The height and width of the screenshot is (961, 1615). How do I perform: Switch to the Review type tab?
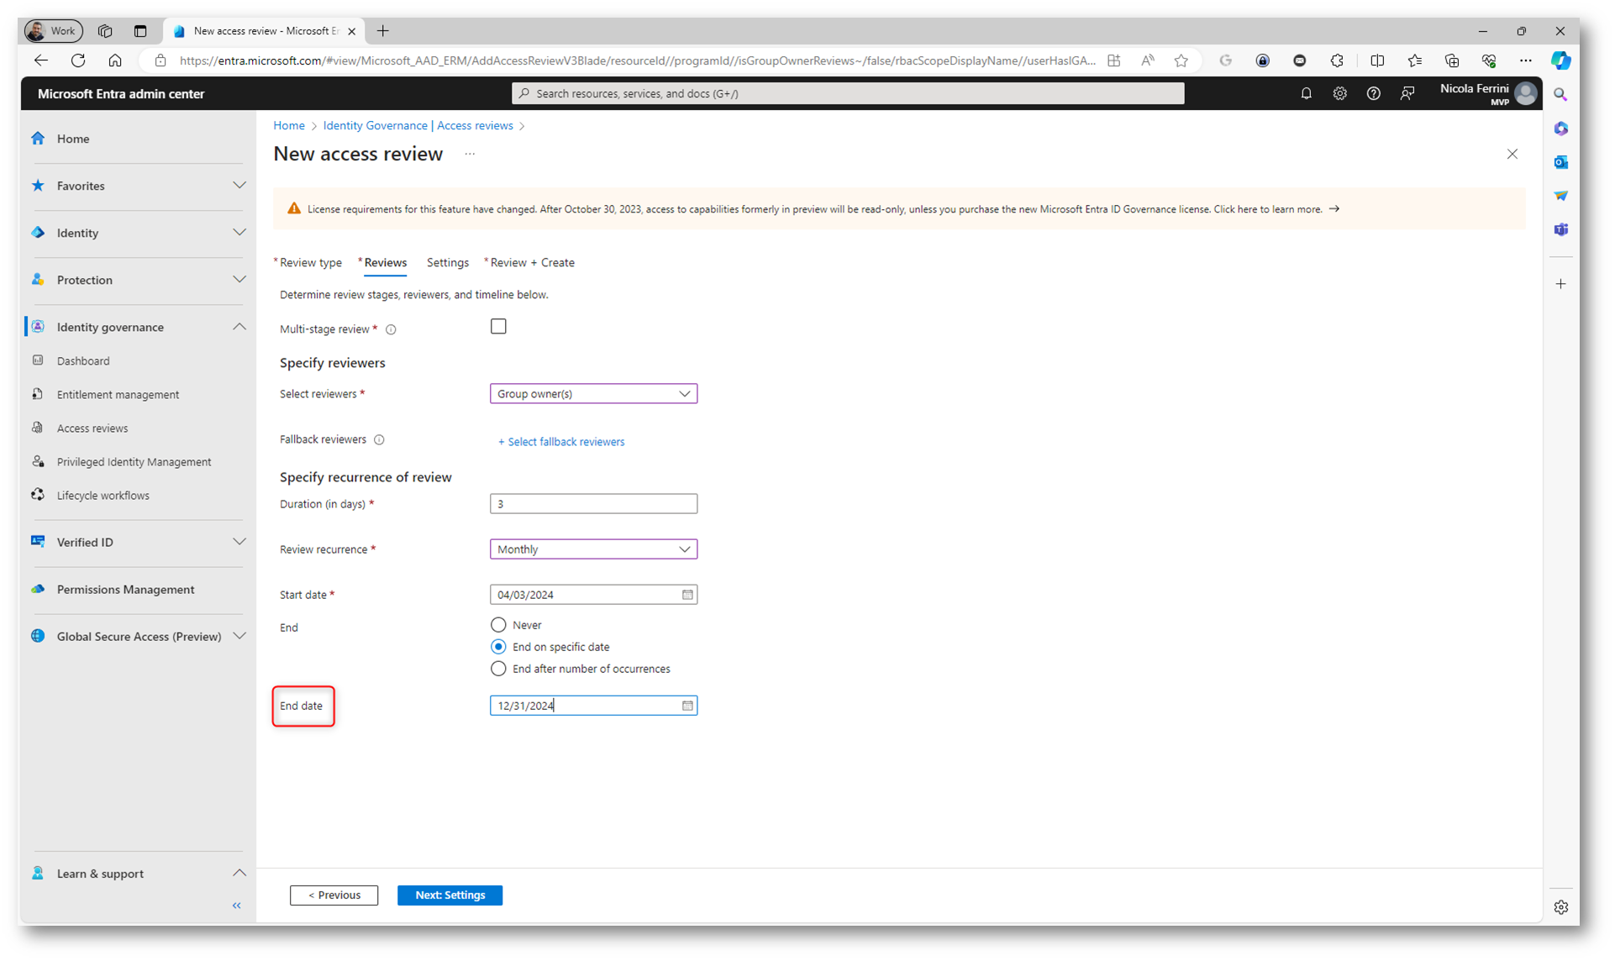coord(310,262)
